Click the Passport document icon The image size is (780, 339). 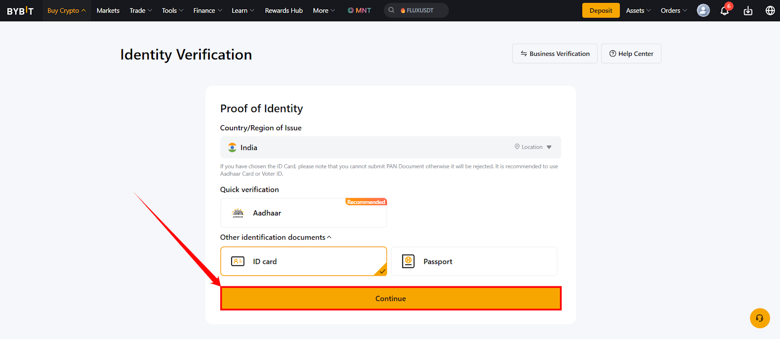click(x=408, y=262)
